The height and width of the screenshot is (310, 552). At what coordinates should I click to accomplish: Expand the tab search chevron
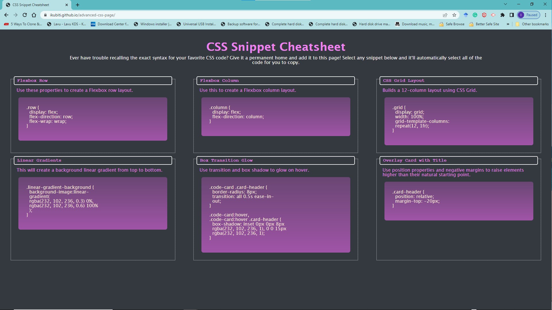tap(505, 4)
